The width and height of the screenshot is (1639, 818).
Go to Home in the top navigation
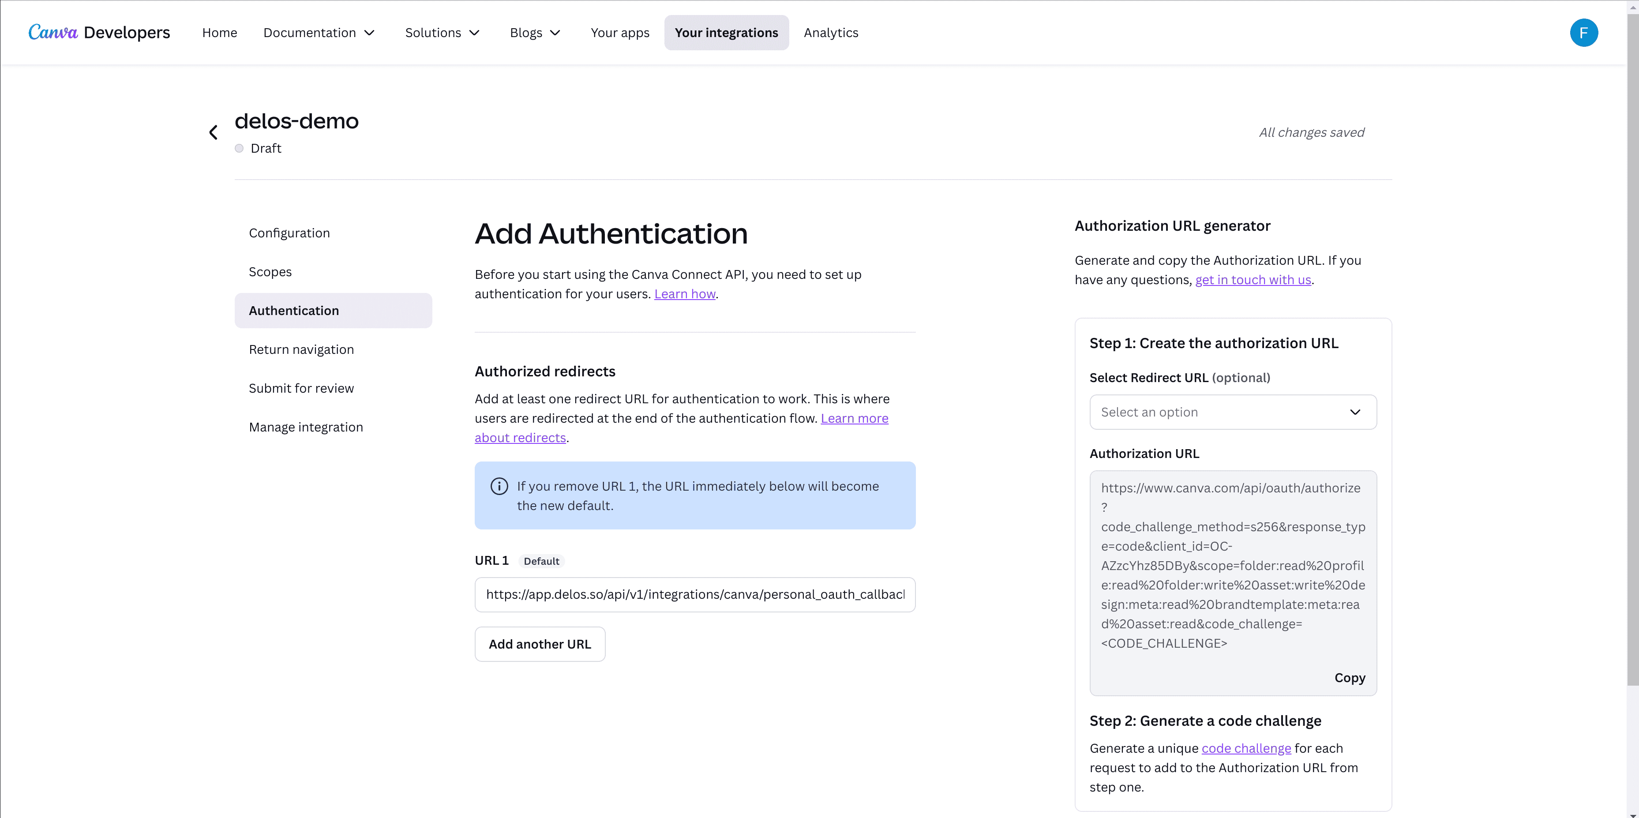[220, 33]
